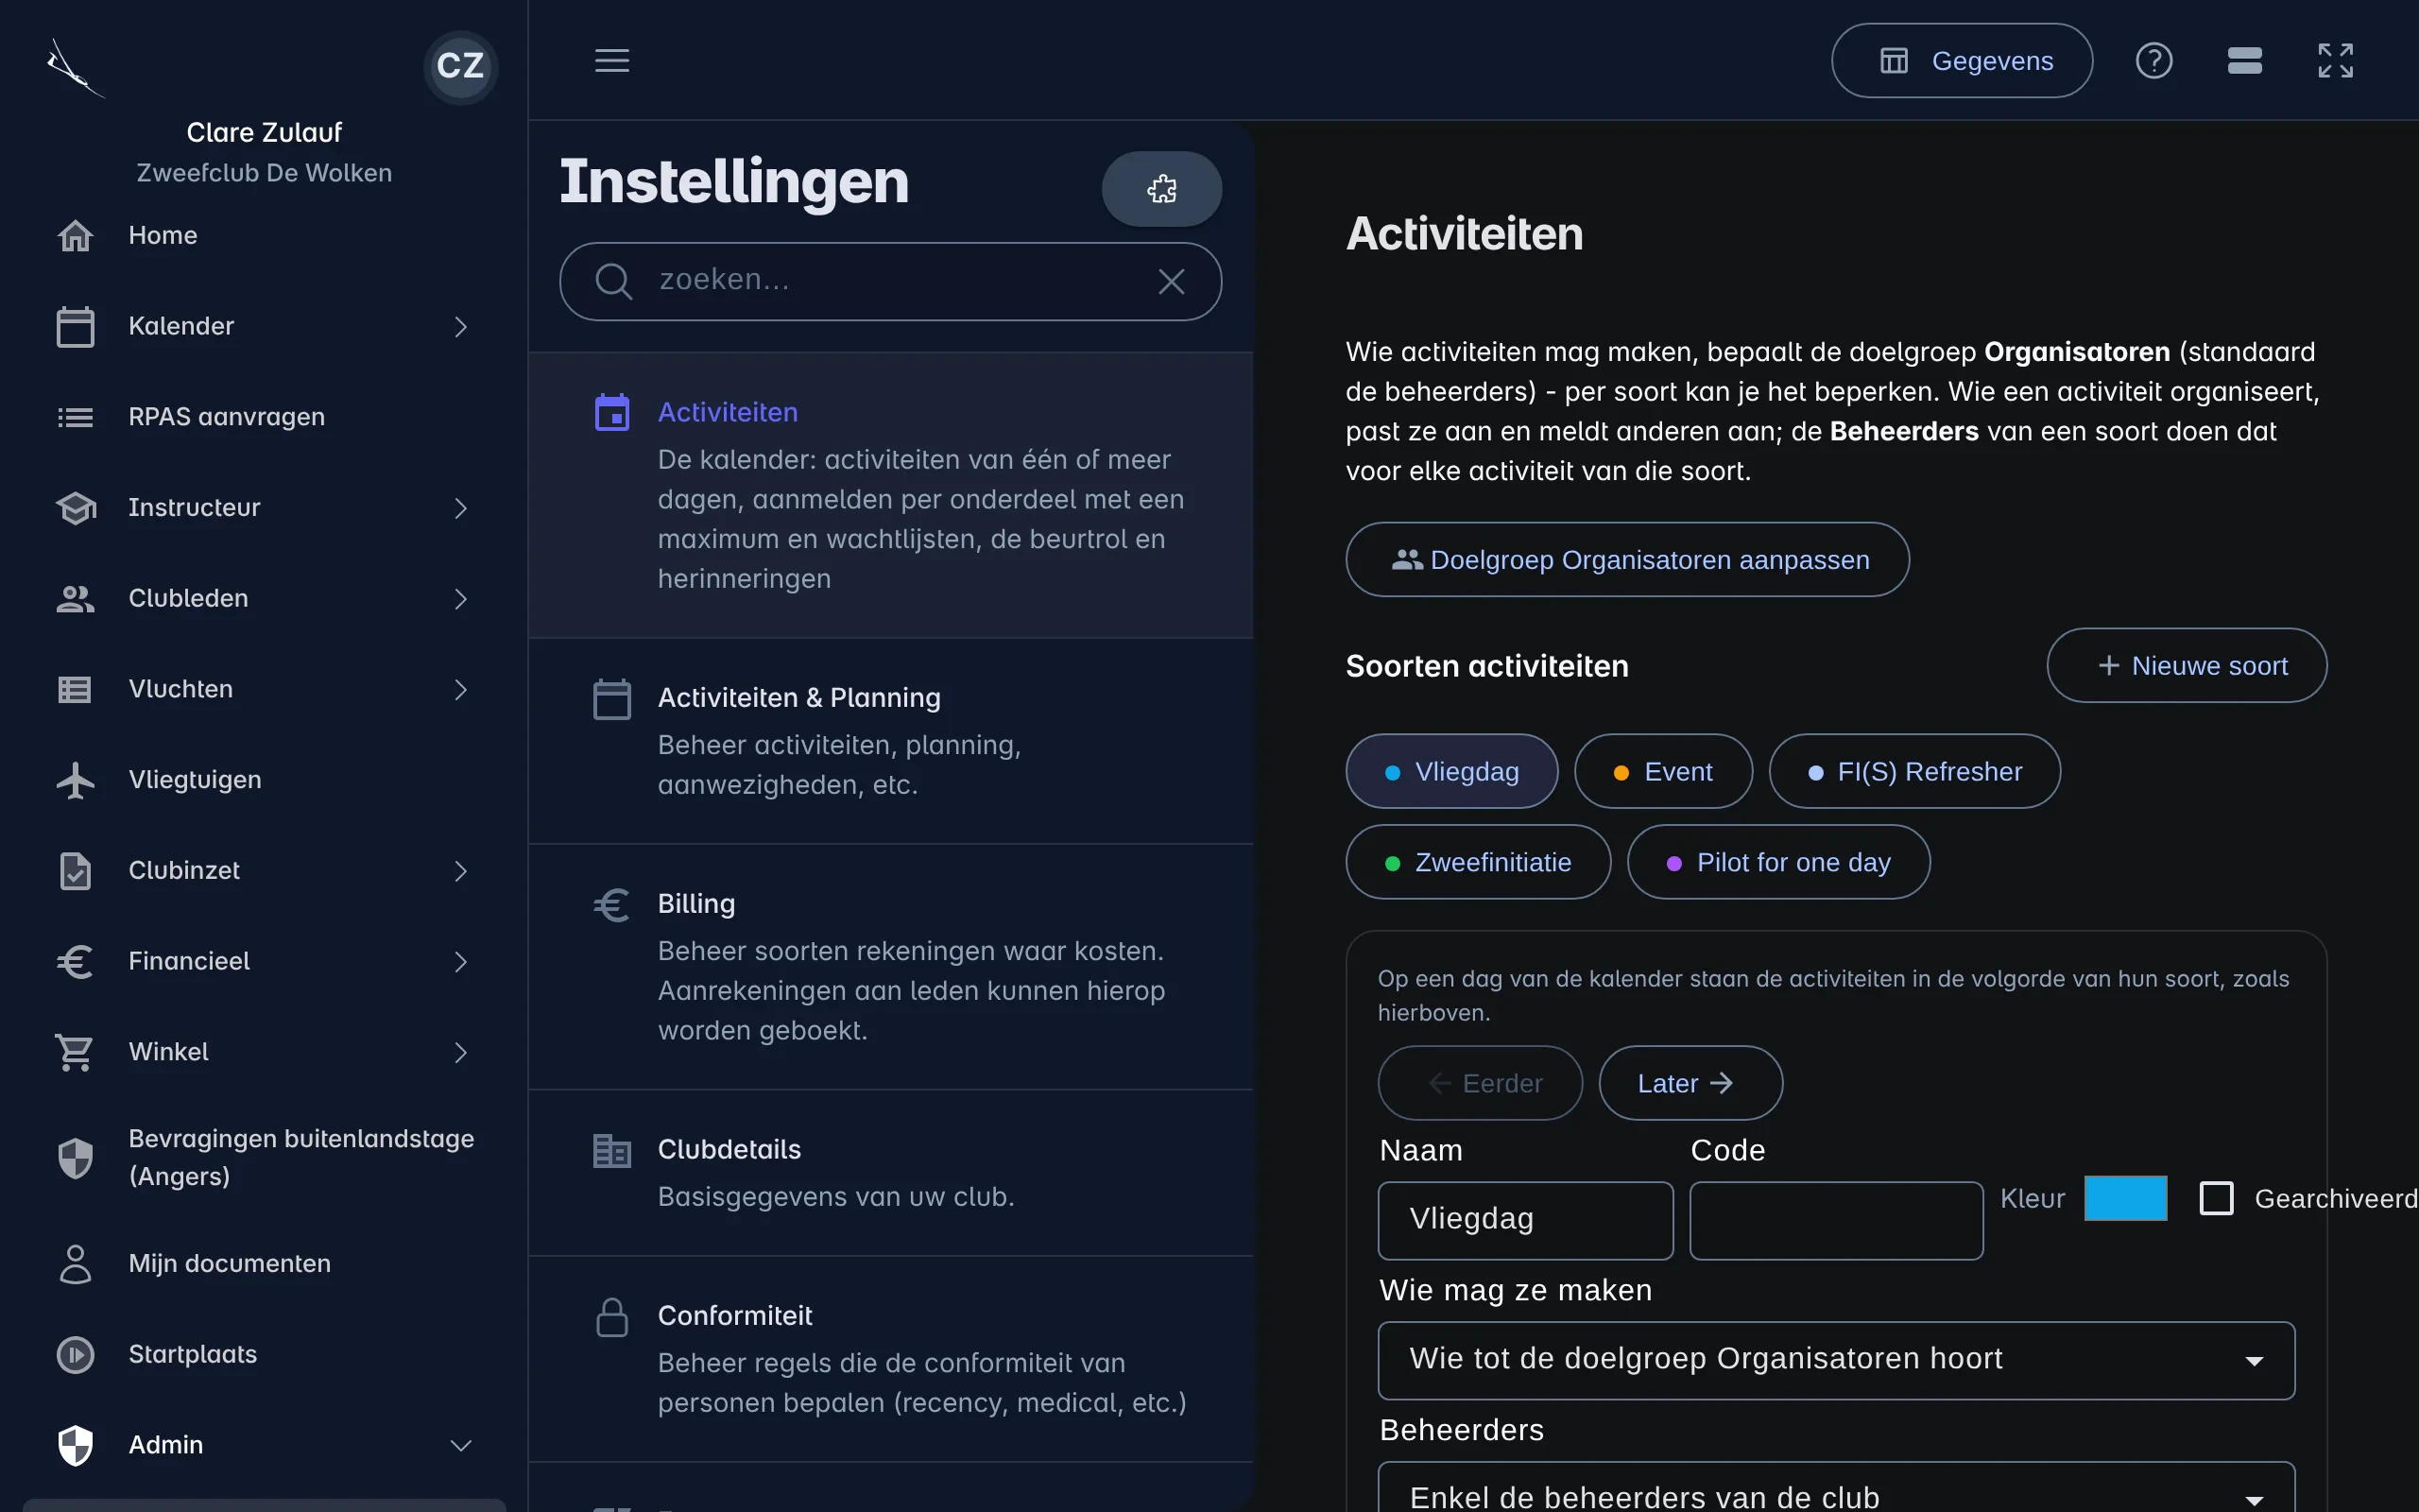
Task: Click the Winkel shopping cart icon
Action: pos(75,1053)
